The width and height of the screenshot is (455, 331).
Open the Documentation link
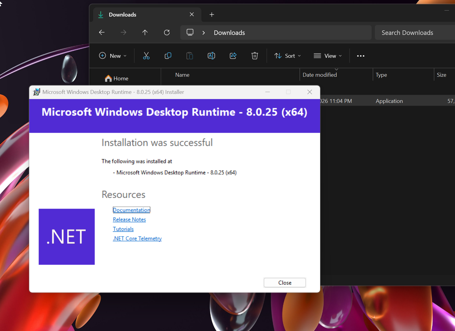[x=132, y=210]
